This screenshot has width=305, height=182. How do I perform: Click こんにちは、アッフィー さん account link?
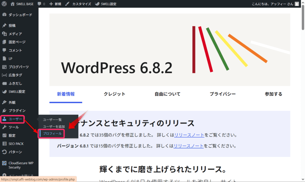click(x=272, y=4)
